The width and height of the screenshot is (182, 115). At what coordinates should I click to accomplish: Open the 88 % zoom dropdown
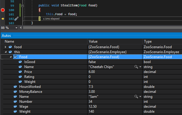point(16,28)
